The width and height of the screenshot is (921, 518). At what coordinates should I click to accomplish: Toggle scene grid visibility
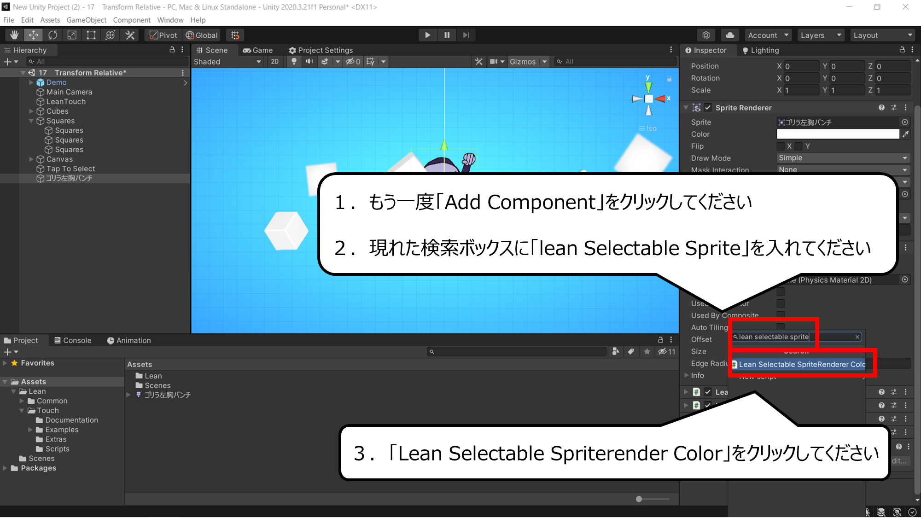pyautogui.click(x=371, y=62)
